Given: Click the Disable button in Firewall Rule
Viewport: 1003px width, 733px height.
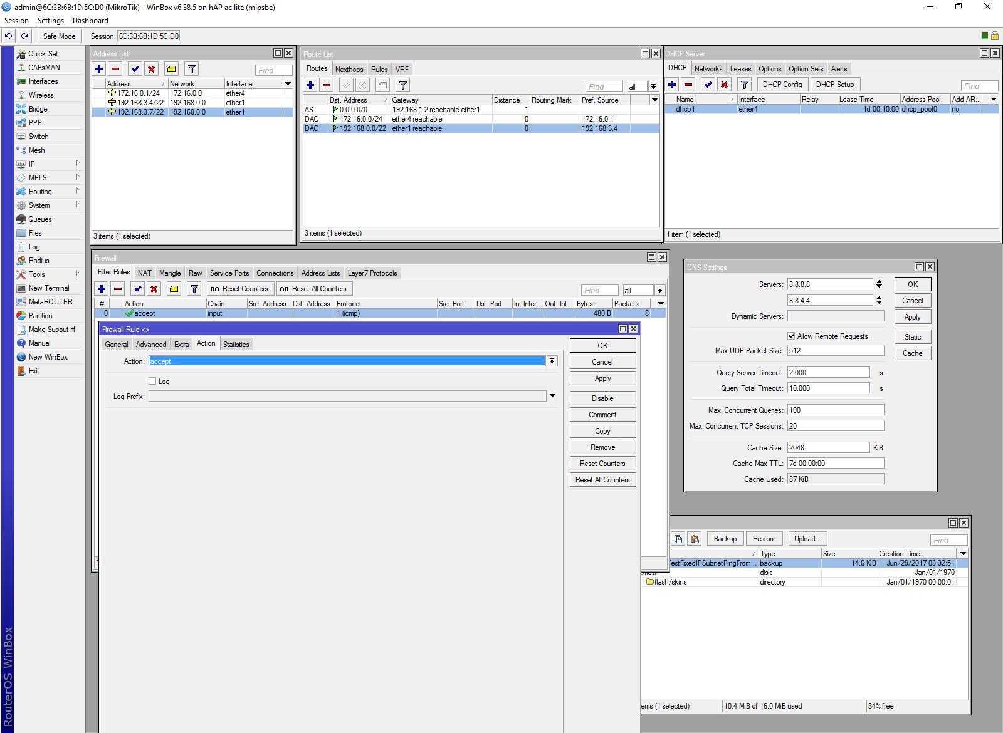Looking at the screenshot, I should tap(602, 398).
